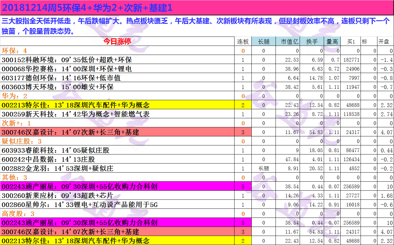Select the opening value -1.4
The image size is (394, 245).
387,60
